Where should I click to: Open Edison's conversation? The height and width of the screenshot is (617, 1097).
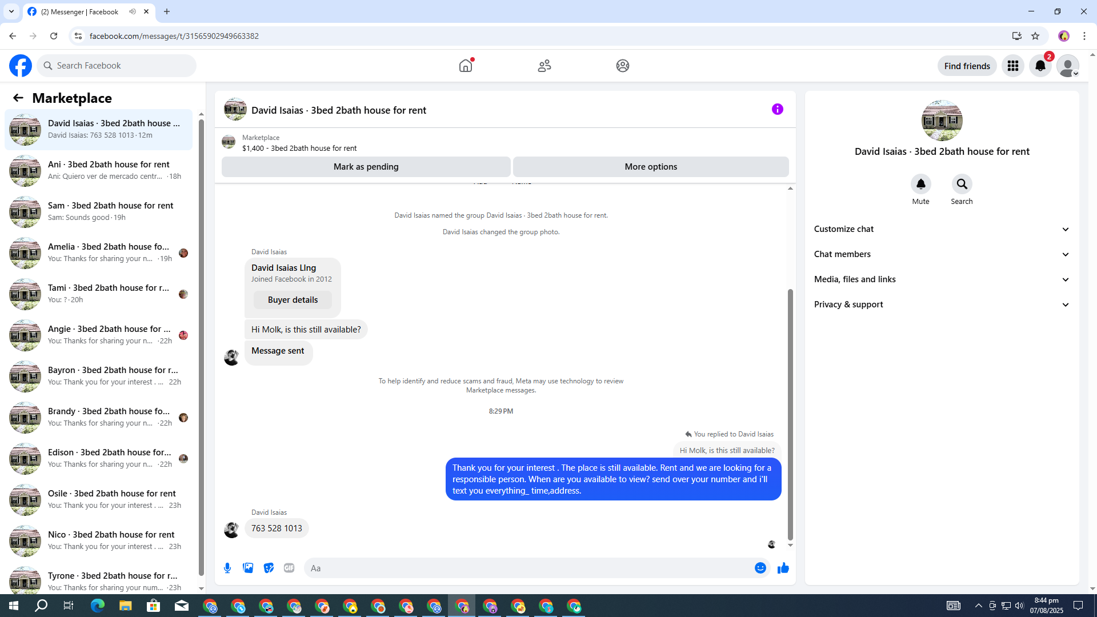coord(98,459)
